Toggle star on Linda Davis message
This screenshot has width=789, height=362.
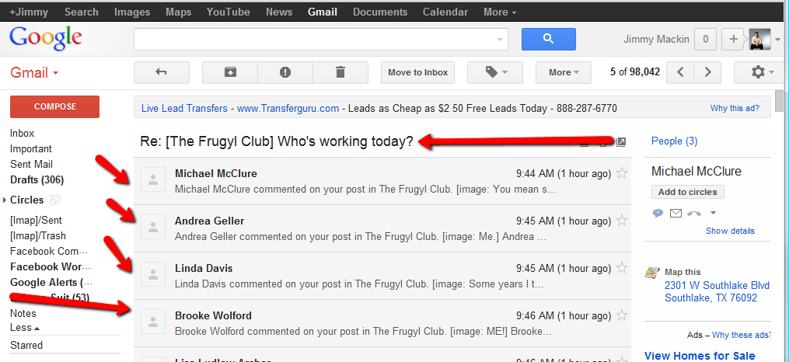pos(621,269)
